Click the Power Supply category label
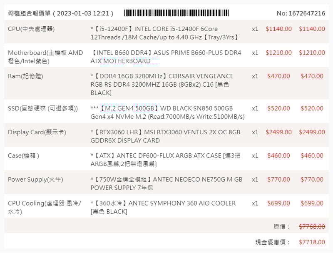 click(35, 179)
